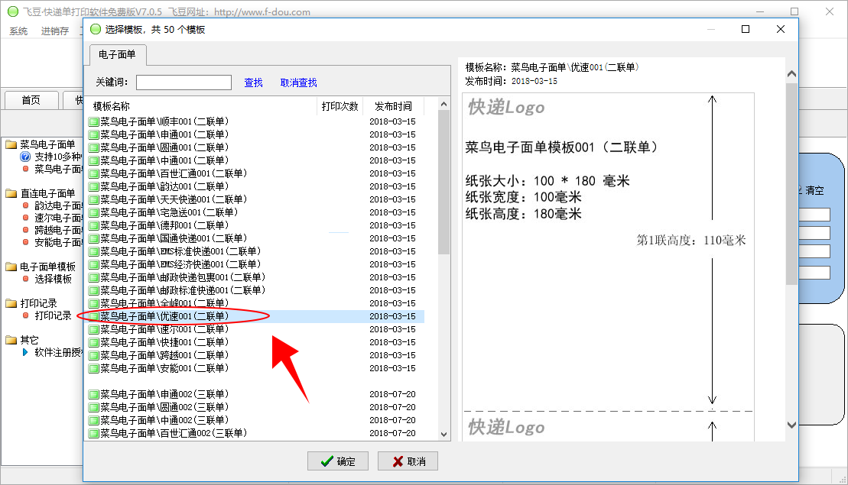Maximize the 选择模板 dialog window
848x485 pixels.
746,29
